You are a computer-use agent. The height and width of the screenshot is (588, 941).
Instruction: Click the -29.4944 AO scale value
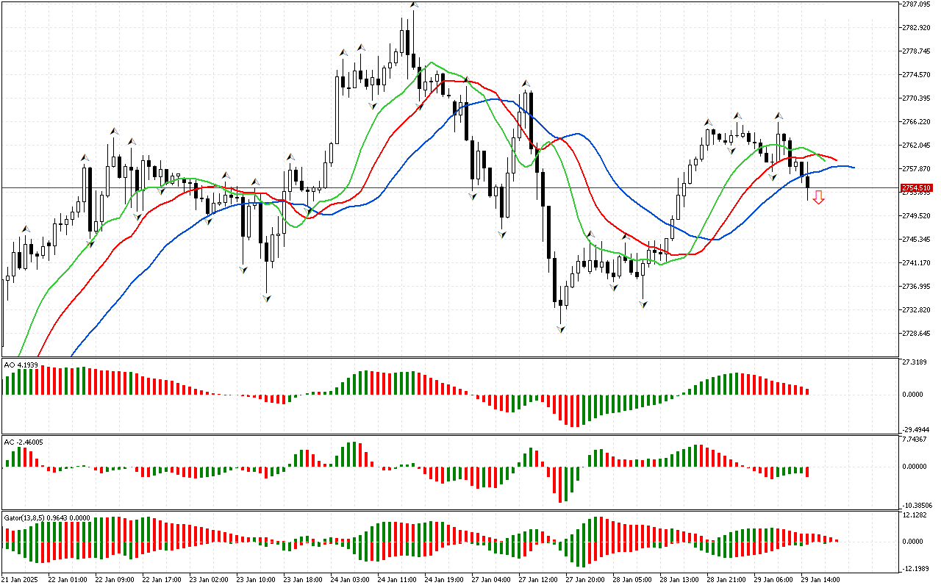pos(915,429)
